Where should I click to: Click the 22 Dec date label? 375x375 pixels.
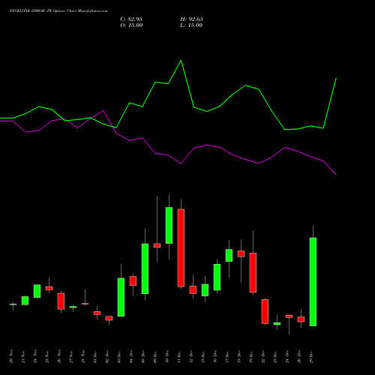click(263, 357)
